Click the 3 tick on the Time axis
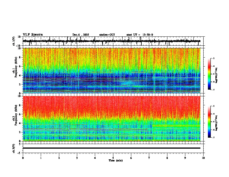This screenshot has width=229, height=177. (77, 158)
